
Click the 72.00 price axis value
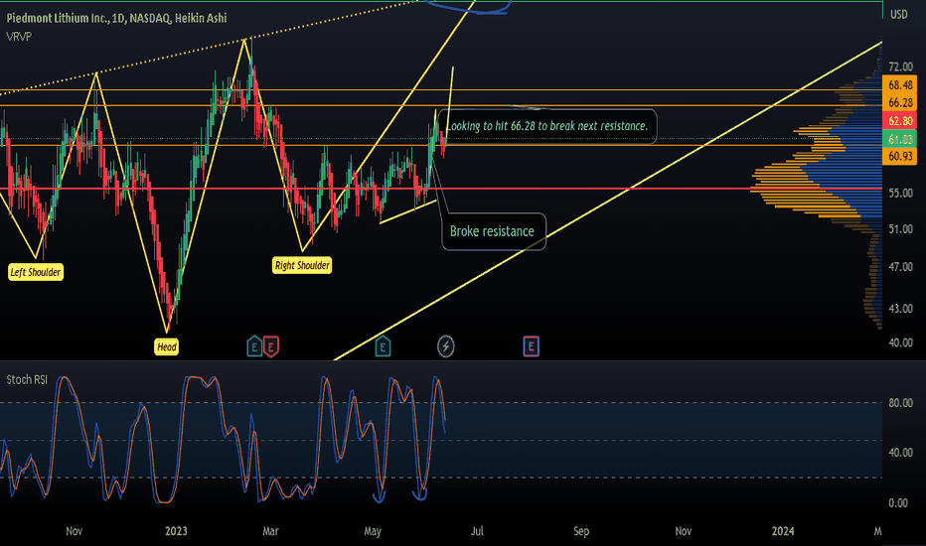tap(900, 67)
